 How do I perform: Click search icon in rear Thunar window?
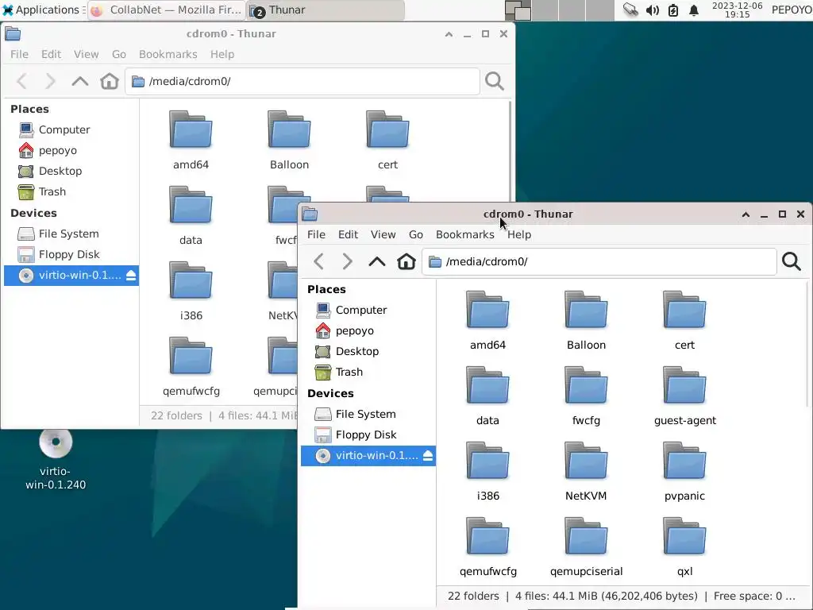point(494,81)
